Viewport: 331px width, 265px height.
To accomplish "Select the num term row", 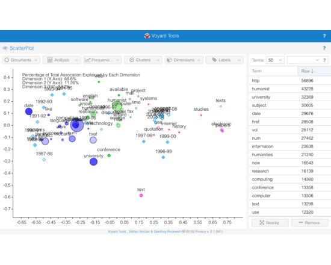I will pos(290,138).
